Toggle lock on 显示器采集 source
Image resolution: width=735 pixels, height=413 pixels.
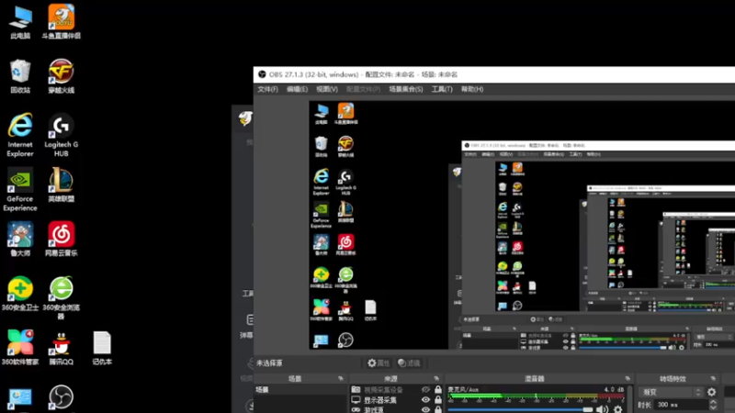click(x=438, y=400)
